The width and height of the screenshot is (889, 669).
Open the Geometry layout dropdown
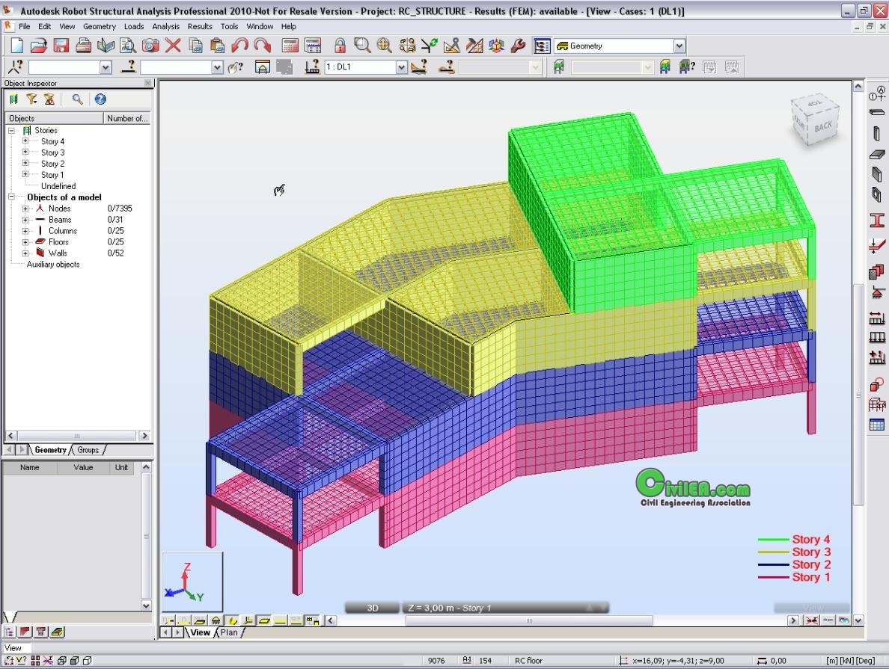tap(679, 46)
